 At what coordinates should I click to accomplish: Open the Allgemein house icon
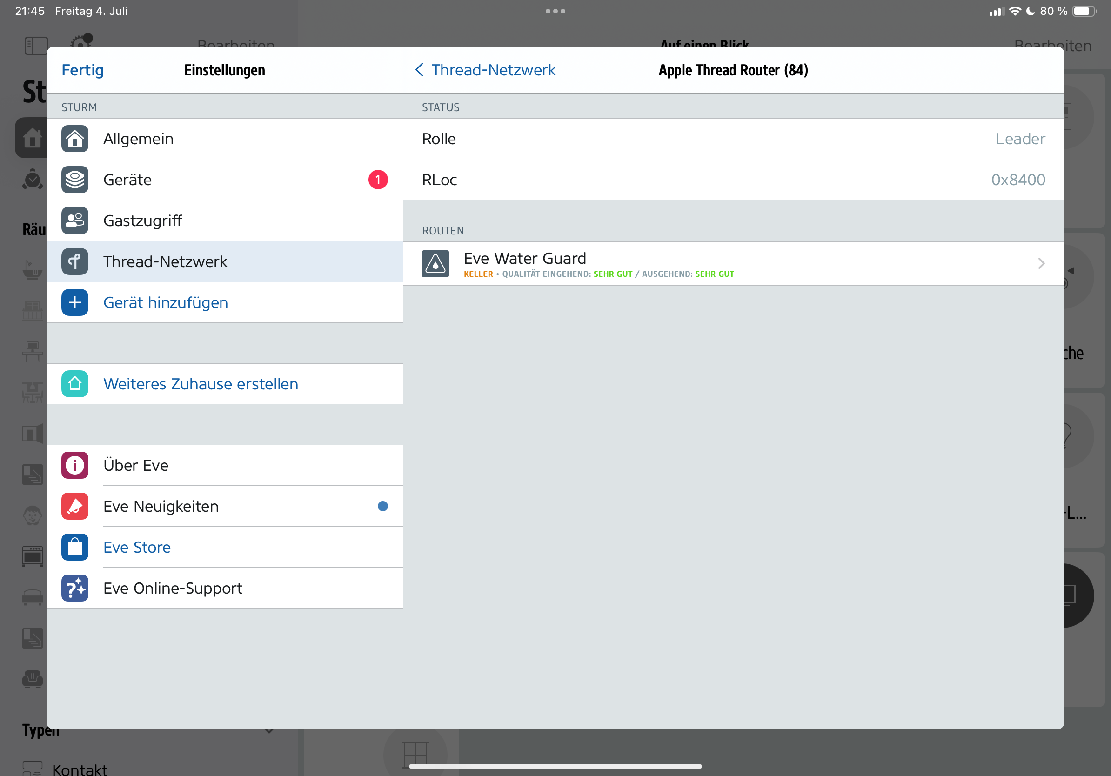point(74,139)
